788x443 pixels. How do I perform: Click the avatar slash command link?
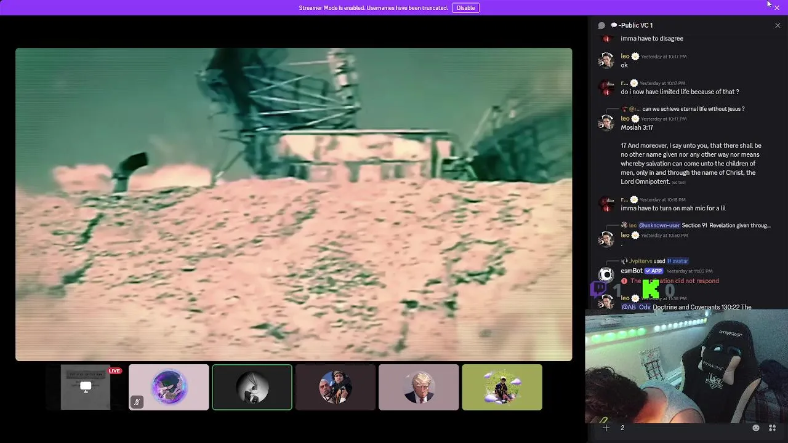pyautogui.click(x=678, y=261)
